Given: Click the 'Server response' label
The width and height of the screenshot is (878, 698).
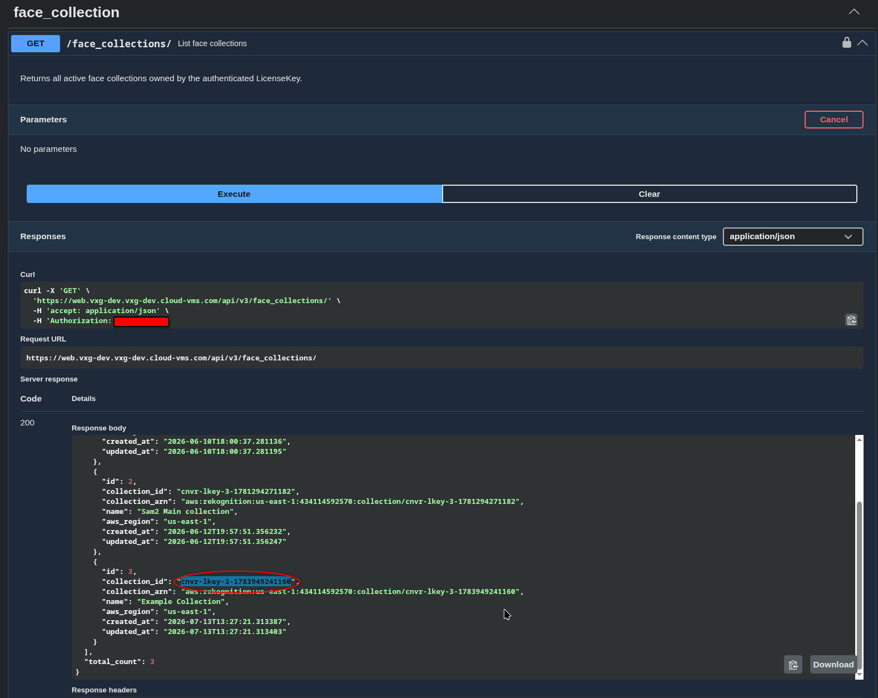Looking at the screenshot, I should (49, 379).
